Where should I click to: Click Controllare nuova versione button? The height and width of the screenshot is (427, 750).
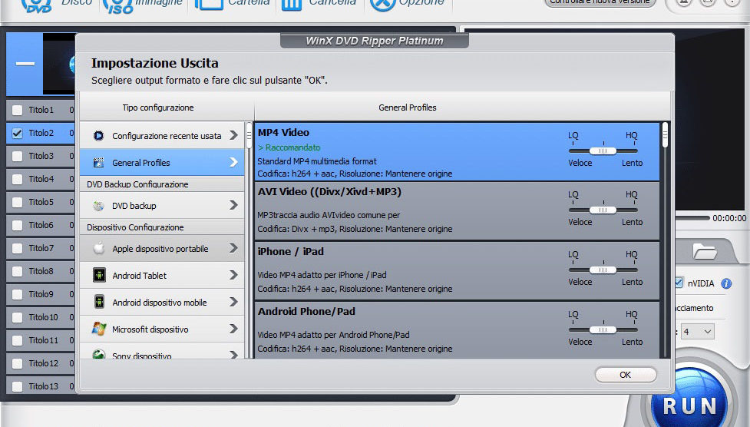coord(600,2)
